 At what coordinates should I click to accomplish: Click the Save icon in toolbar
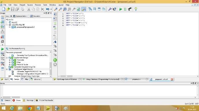(13, 9)
